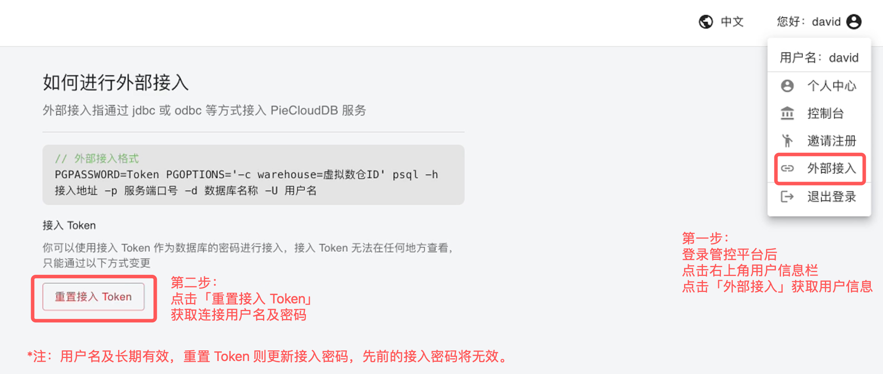Click the 外部接入格式 code comment line
Screen dimensions: 883x374
[x=96, y=158]
